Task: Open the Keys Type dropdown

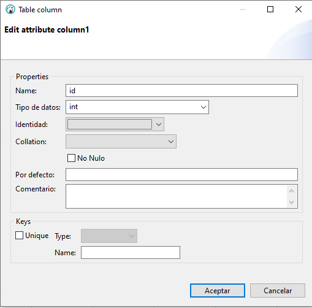Action: click(109, 236)
